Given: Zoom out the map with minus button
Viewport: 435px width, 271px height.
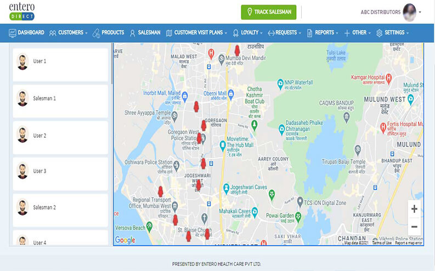Looking at the screenshot, I should coord(414,227).
